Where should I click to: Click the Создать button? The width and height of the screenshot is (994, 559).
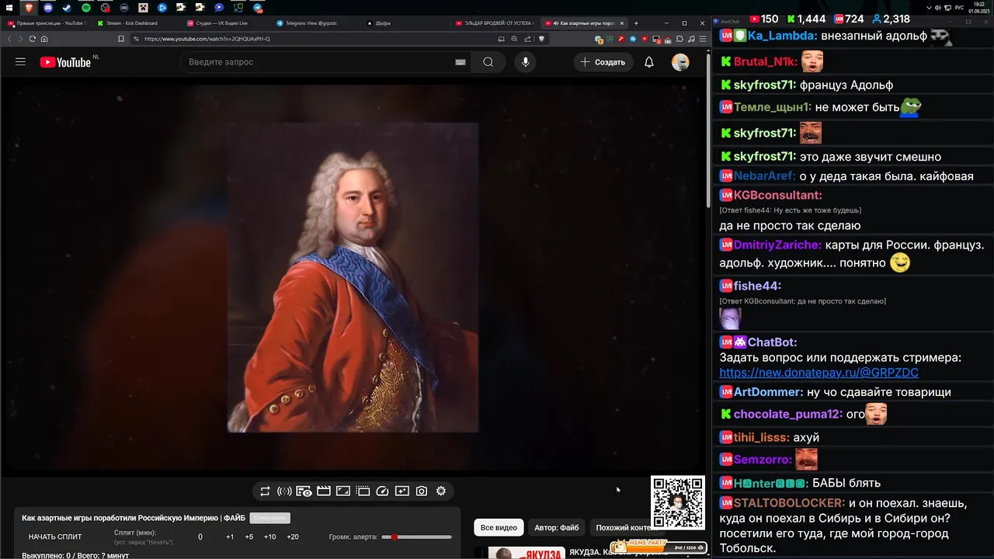click(603, 62)
